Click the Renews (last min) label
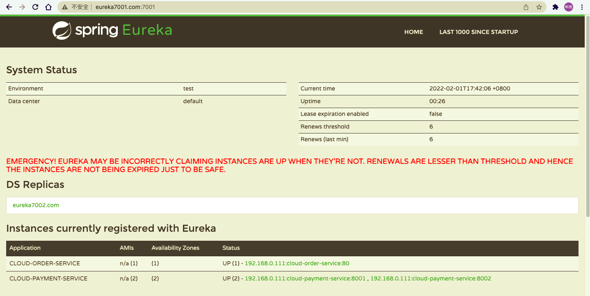 [x=324, y=139]
